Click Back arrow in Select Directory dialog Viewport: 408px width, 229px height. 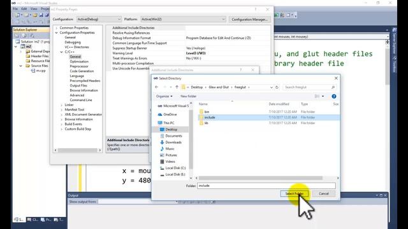coord(157,87)
